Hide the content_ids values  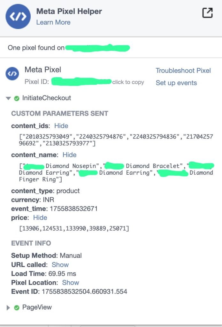coord(61,126)
